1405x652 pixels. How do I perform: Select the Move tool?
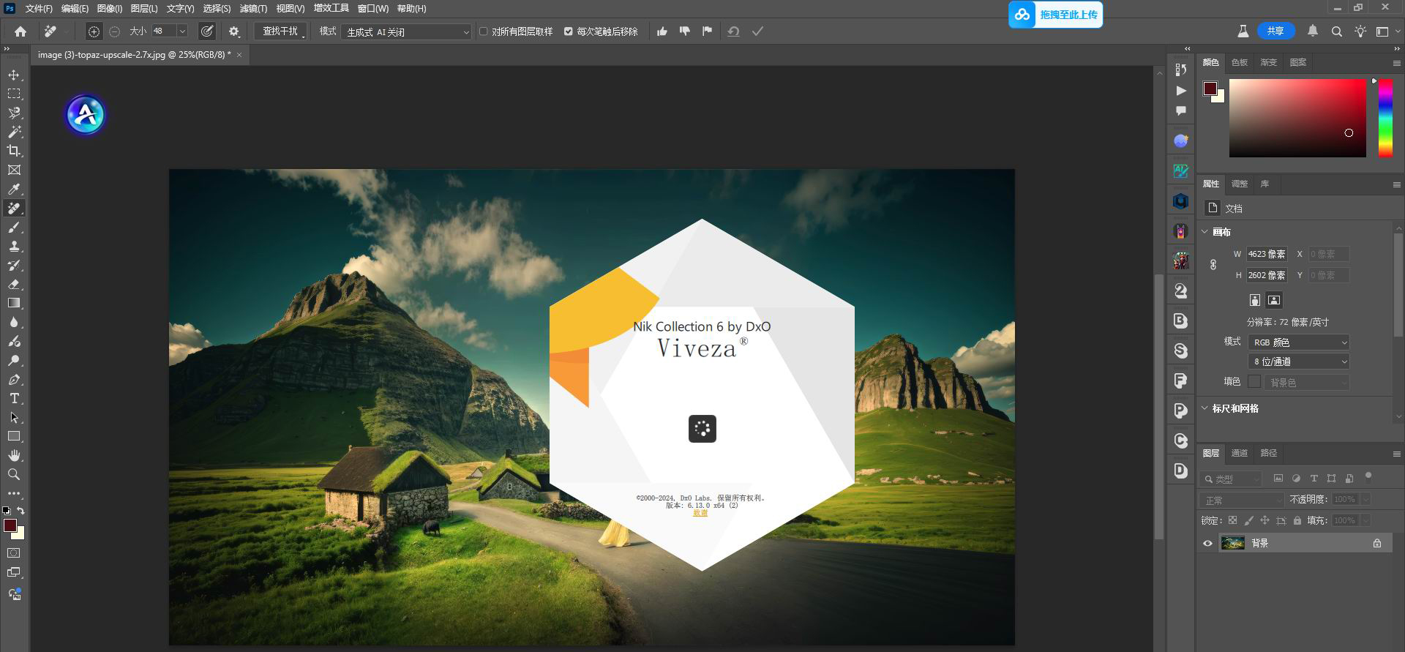[x=14, y=75]
